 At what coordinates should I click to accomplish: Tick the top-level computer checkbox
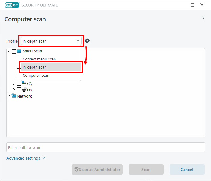click(x=14, y=51)
